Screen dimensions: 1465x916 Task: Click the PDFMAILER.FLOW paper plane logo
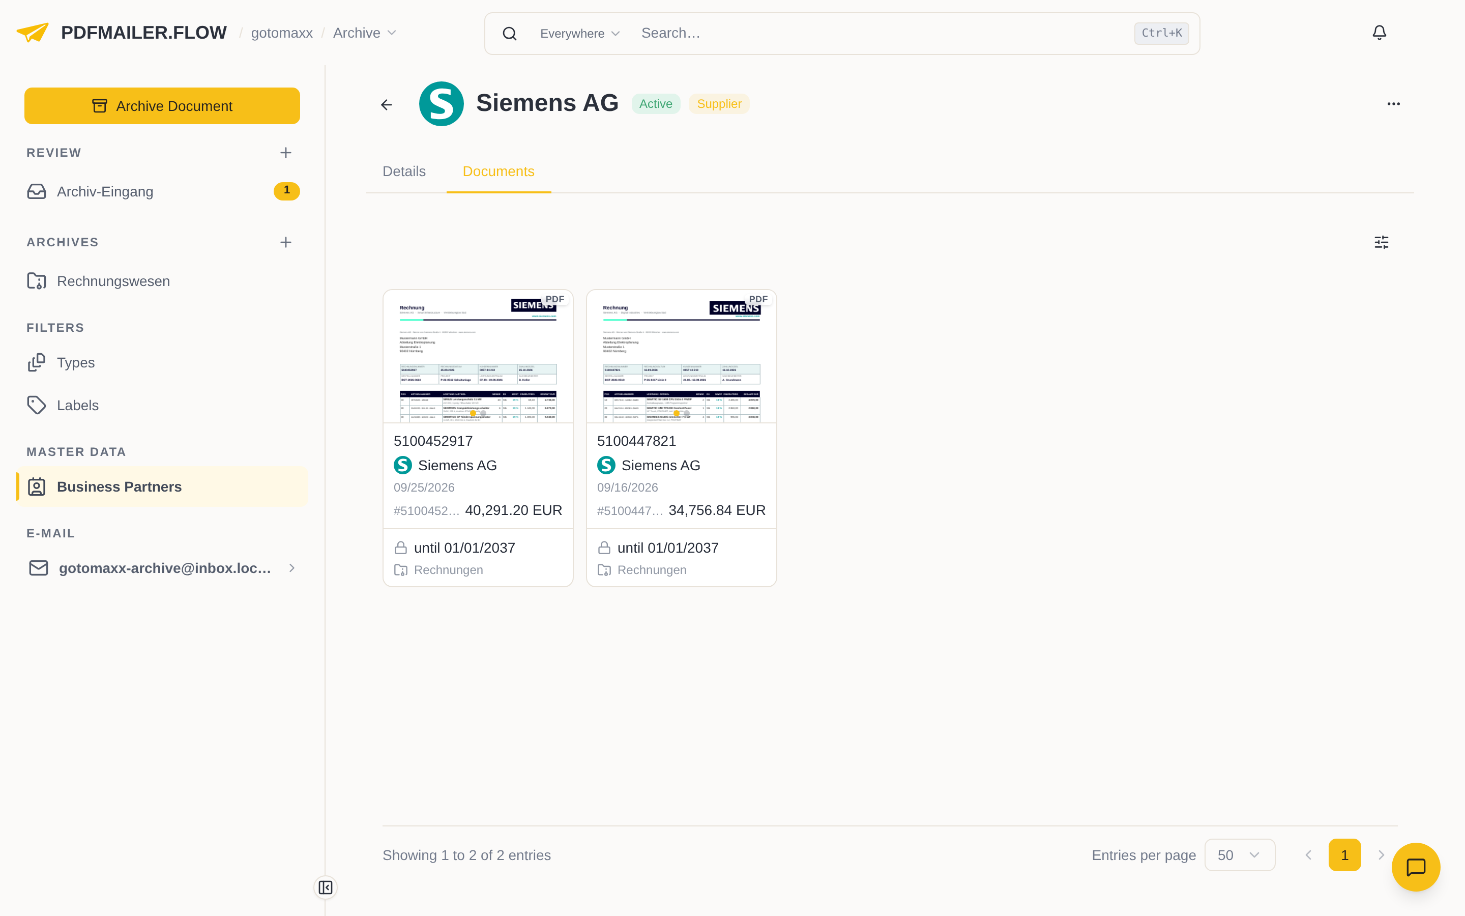click(33, 33)
